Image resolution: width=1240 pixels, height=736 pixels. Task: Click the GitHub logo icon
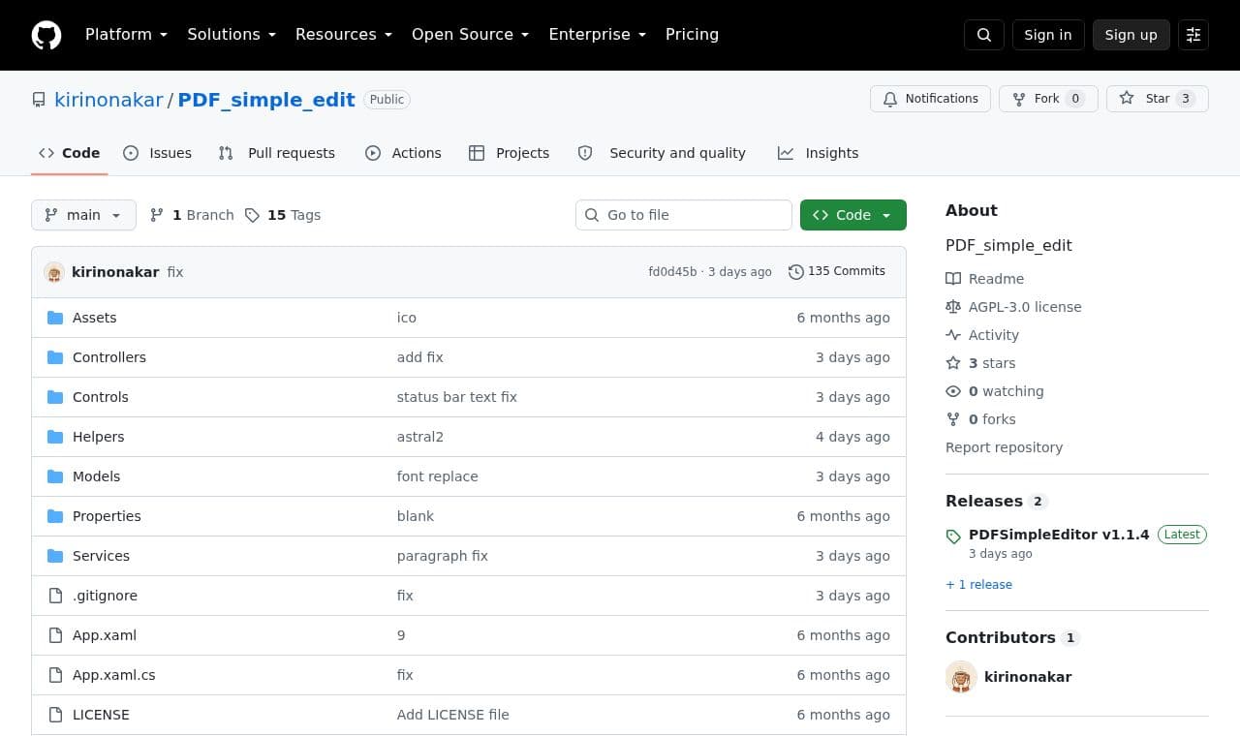(x=46, y=35)
